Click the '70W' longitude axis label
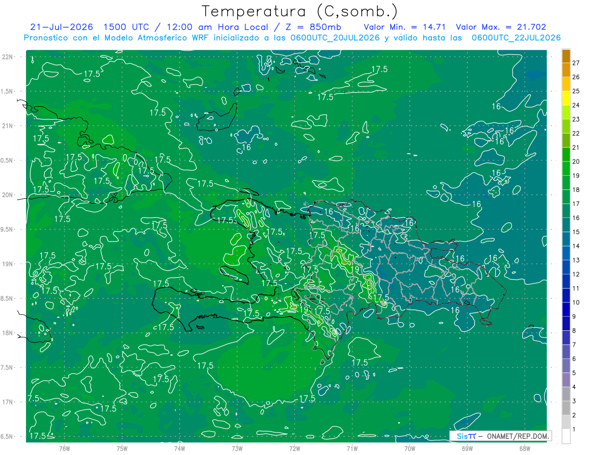This screenshot has width=589, height=455. click(x=410, y=448)
